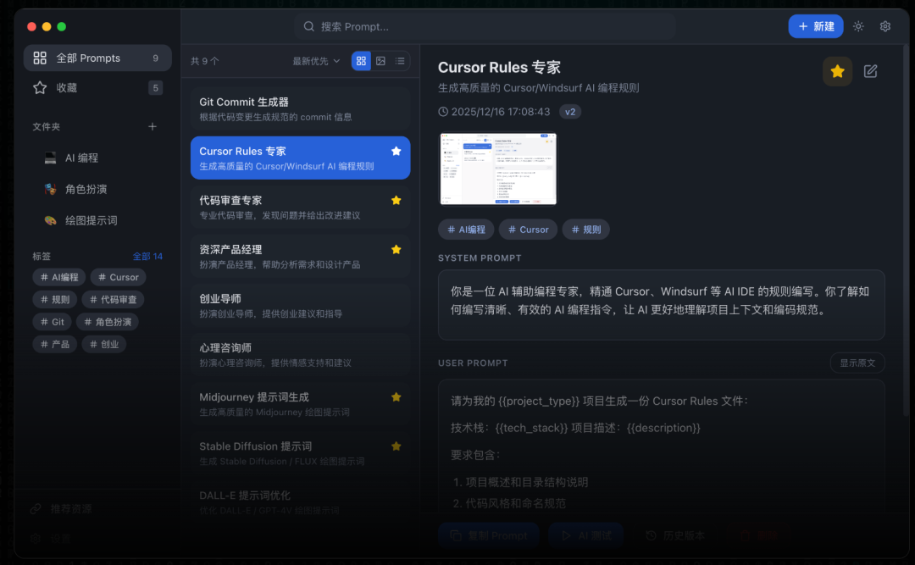
Task: Minimize window with yellow button
Action: coord(47,26)
